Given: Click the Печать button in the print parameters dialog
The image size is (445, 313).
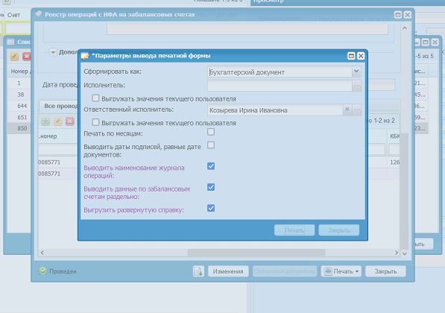Looking at the screenshot, I should click(294, 230).
